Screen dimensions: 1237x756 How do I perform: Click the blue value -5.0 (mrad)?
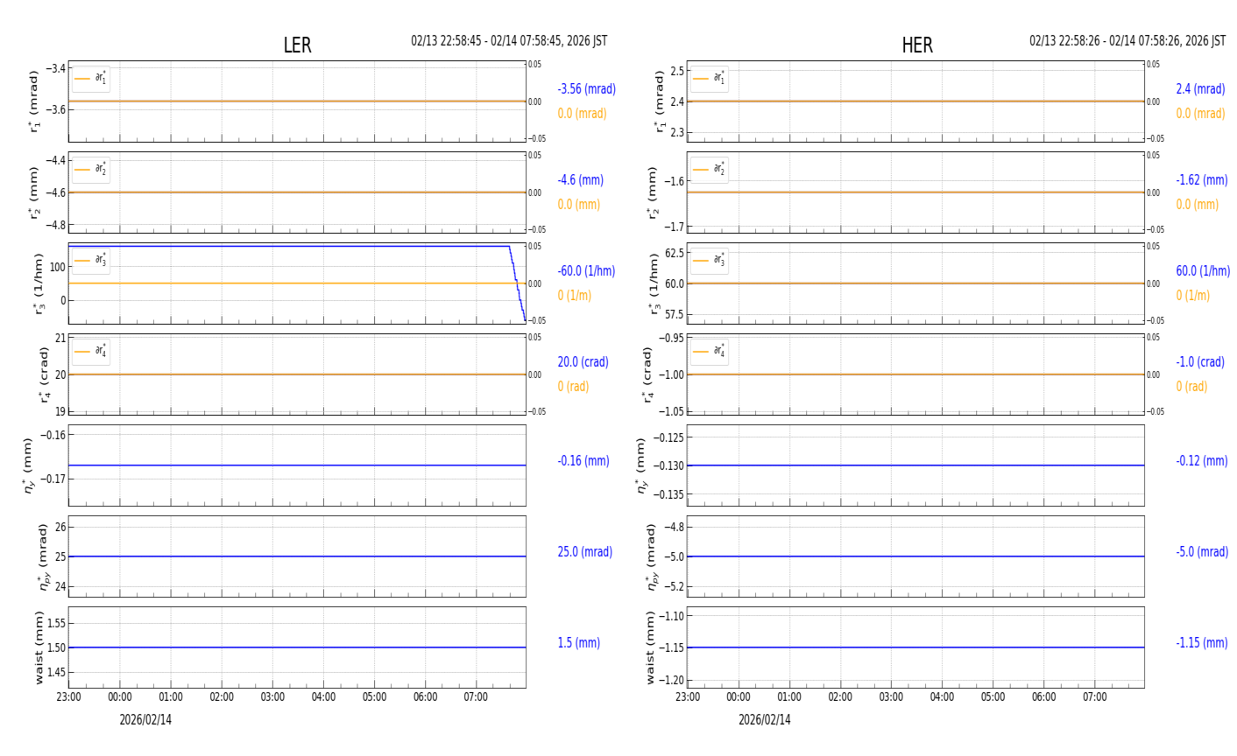click(x=1202, y=552)
